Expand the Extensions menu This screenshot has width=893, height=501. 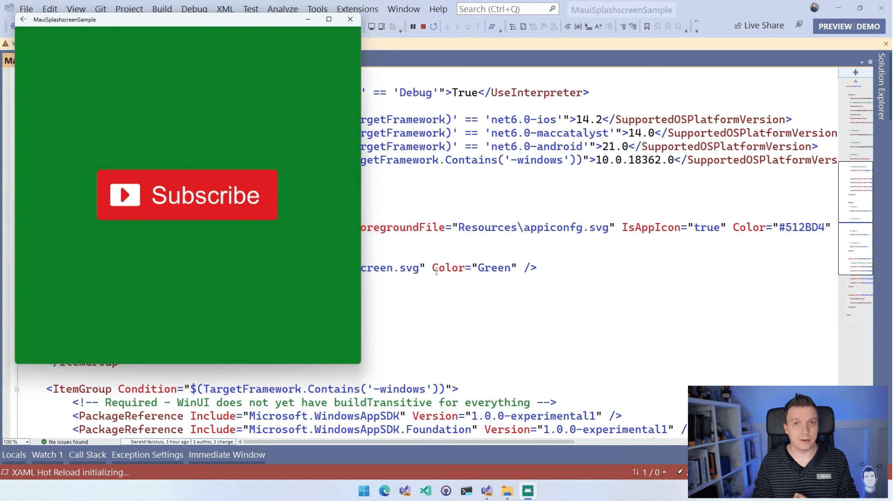[357, 9]
